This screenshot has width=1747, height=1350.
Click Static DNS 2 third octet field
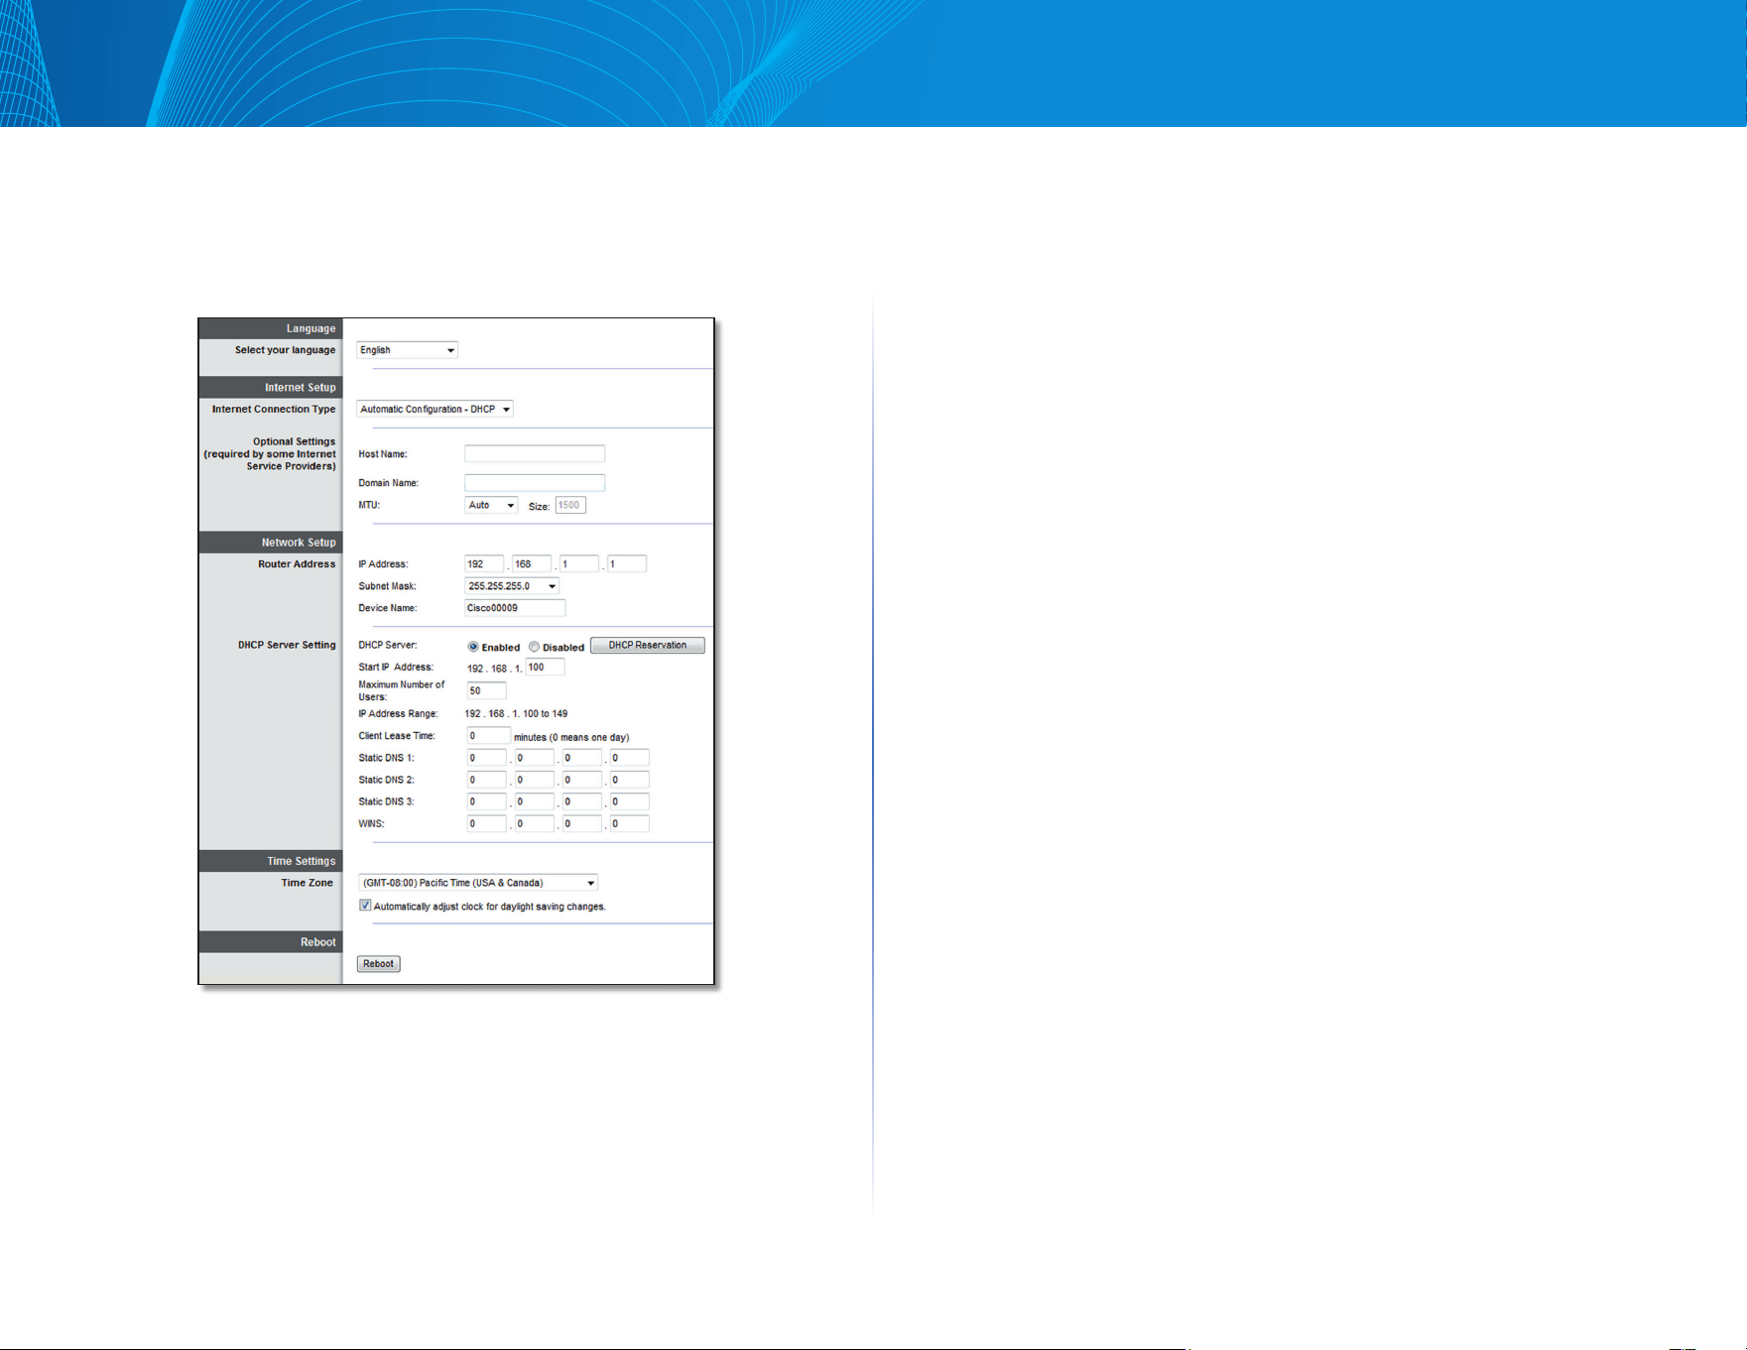coord(582,780)
